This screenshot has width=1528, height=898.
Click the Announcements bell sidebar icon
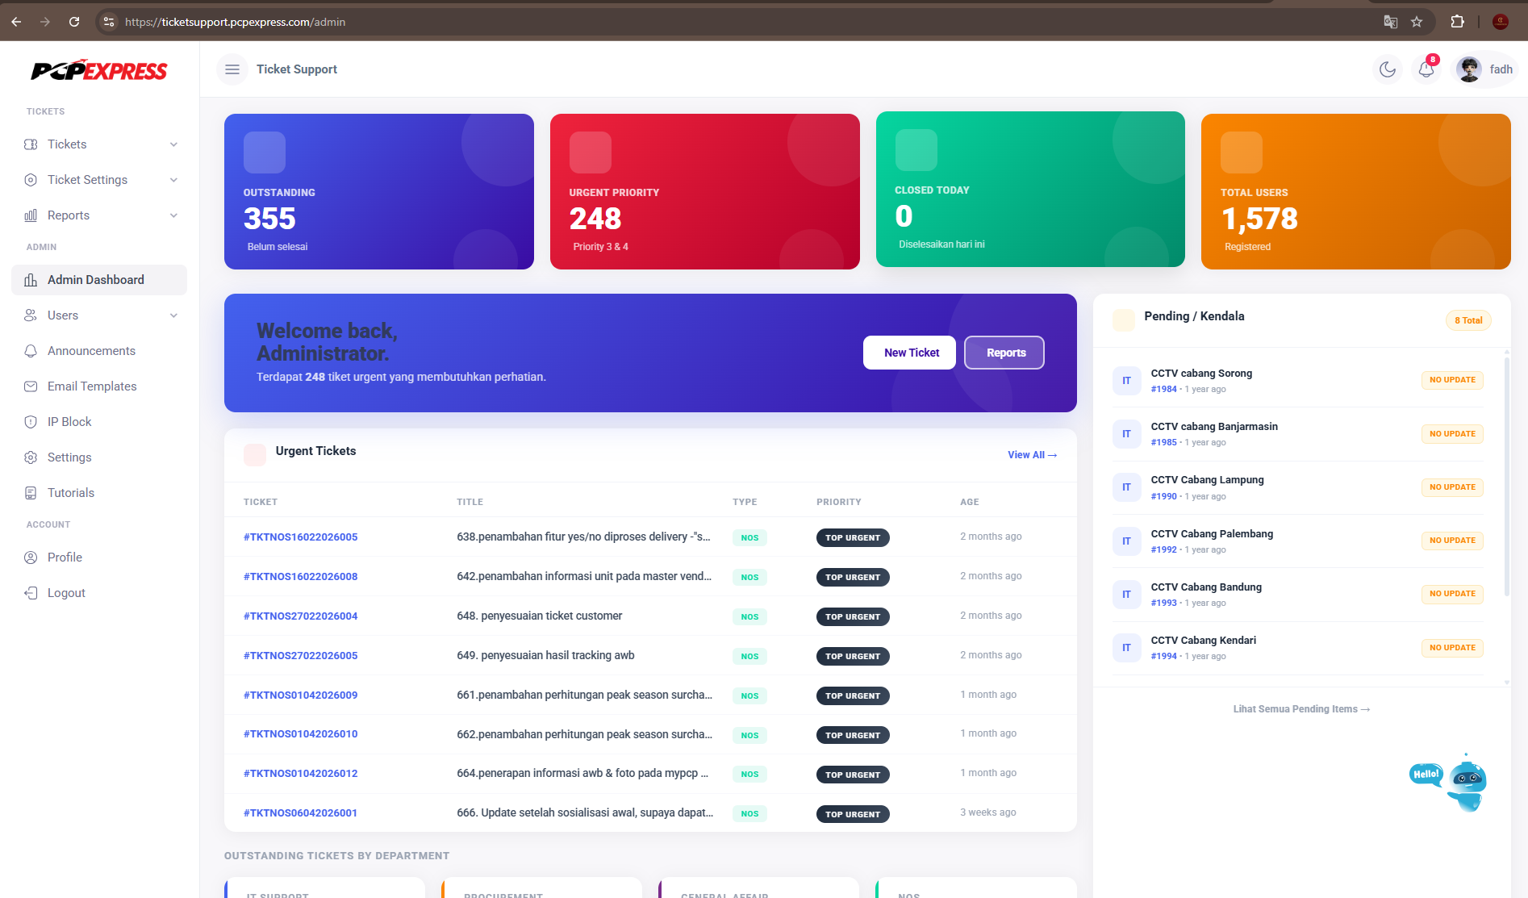31,351
